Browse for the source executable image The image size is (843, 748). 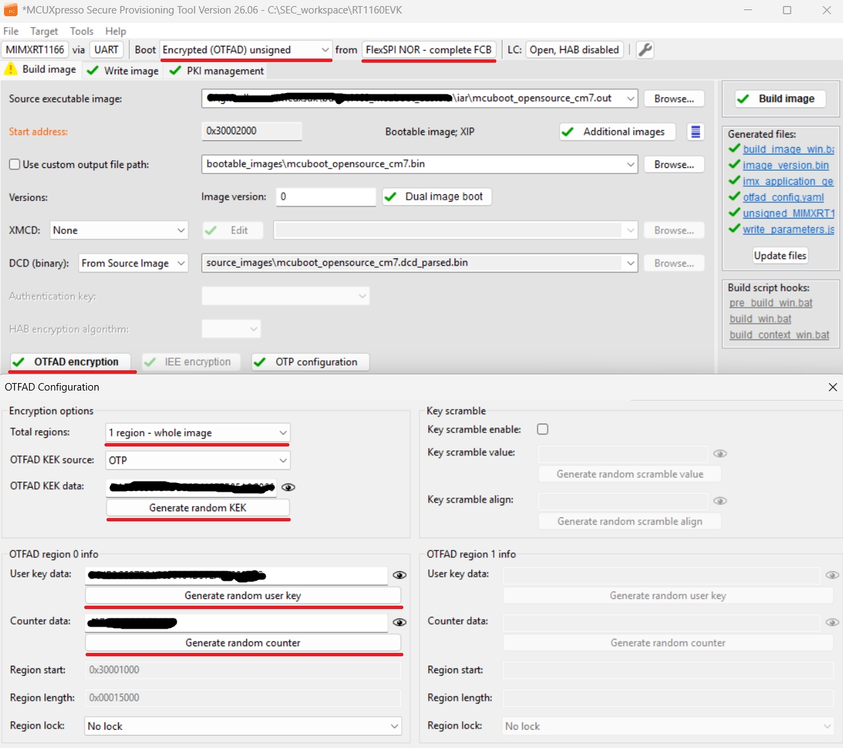coord(674,98)
